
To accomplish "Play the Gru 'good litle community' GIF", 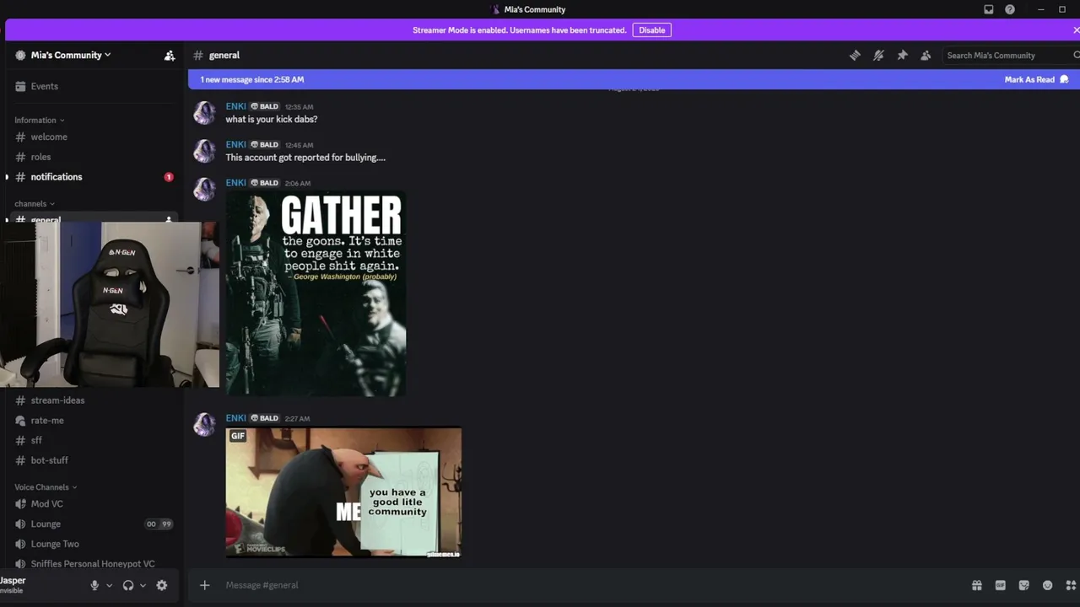I will 343,492.
